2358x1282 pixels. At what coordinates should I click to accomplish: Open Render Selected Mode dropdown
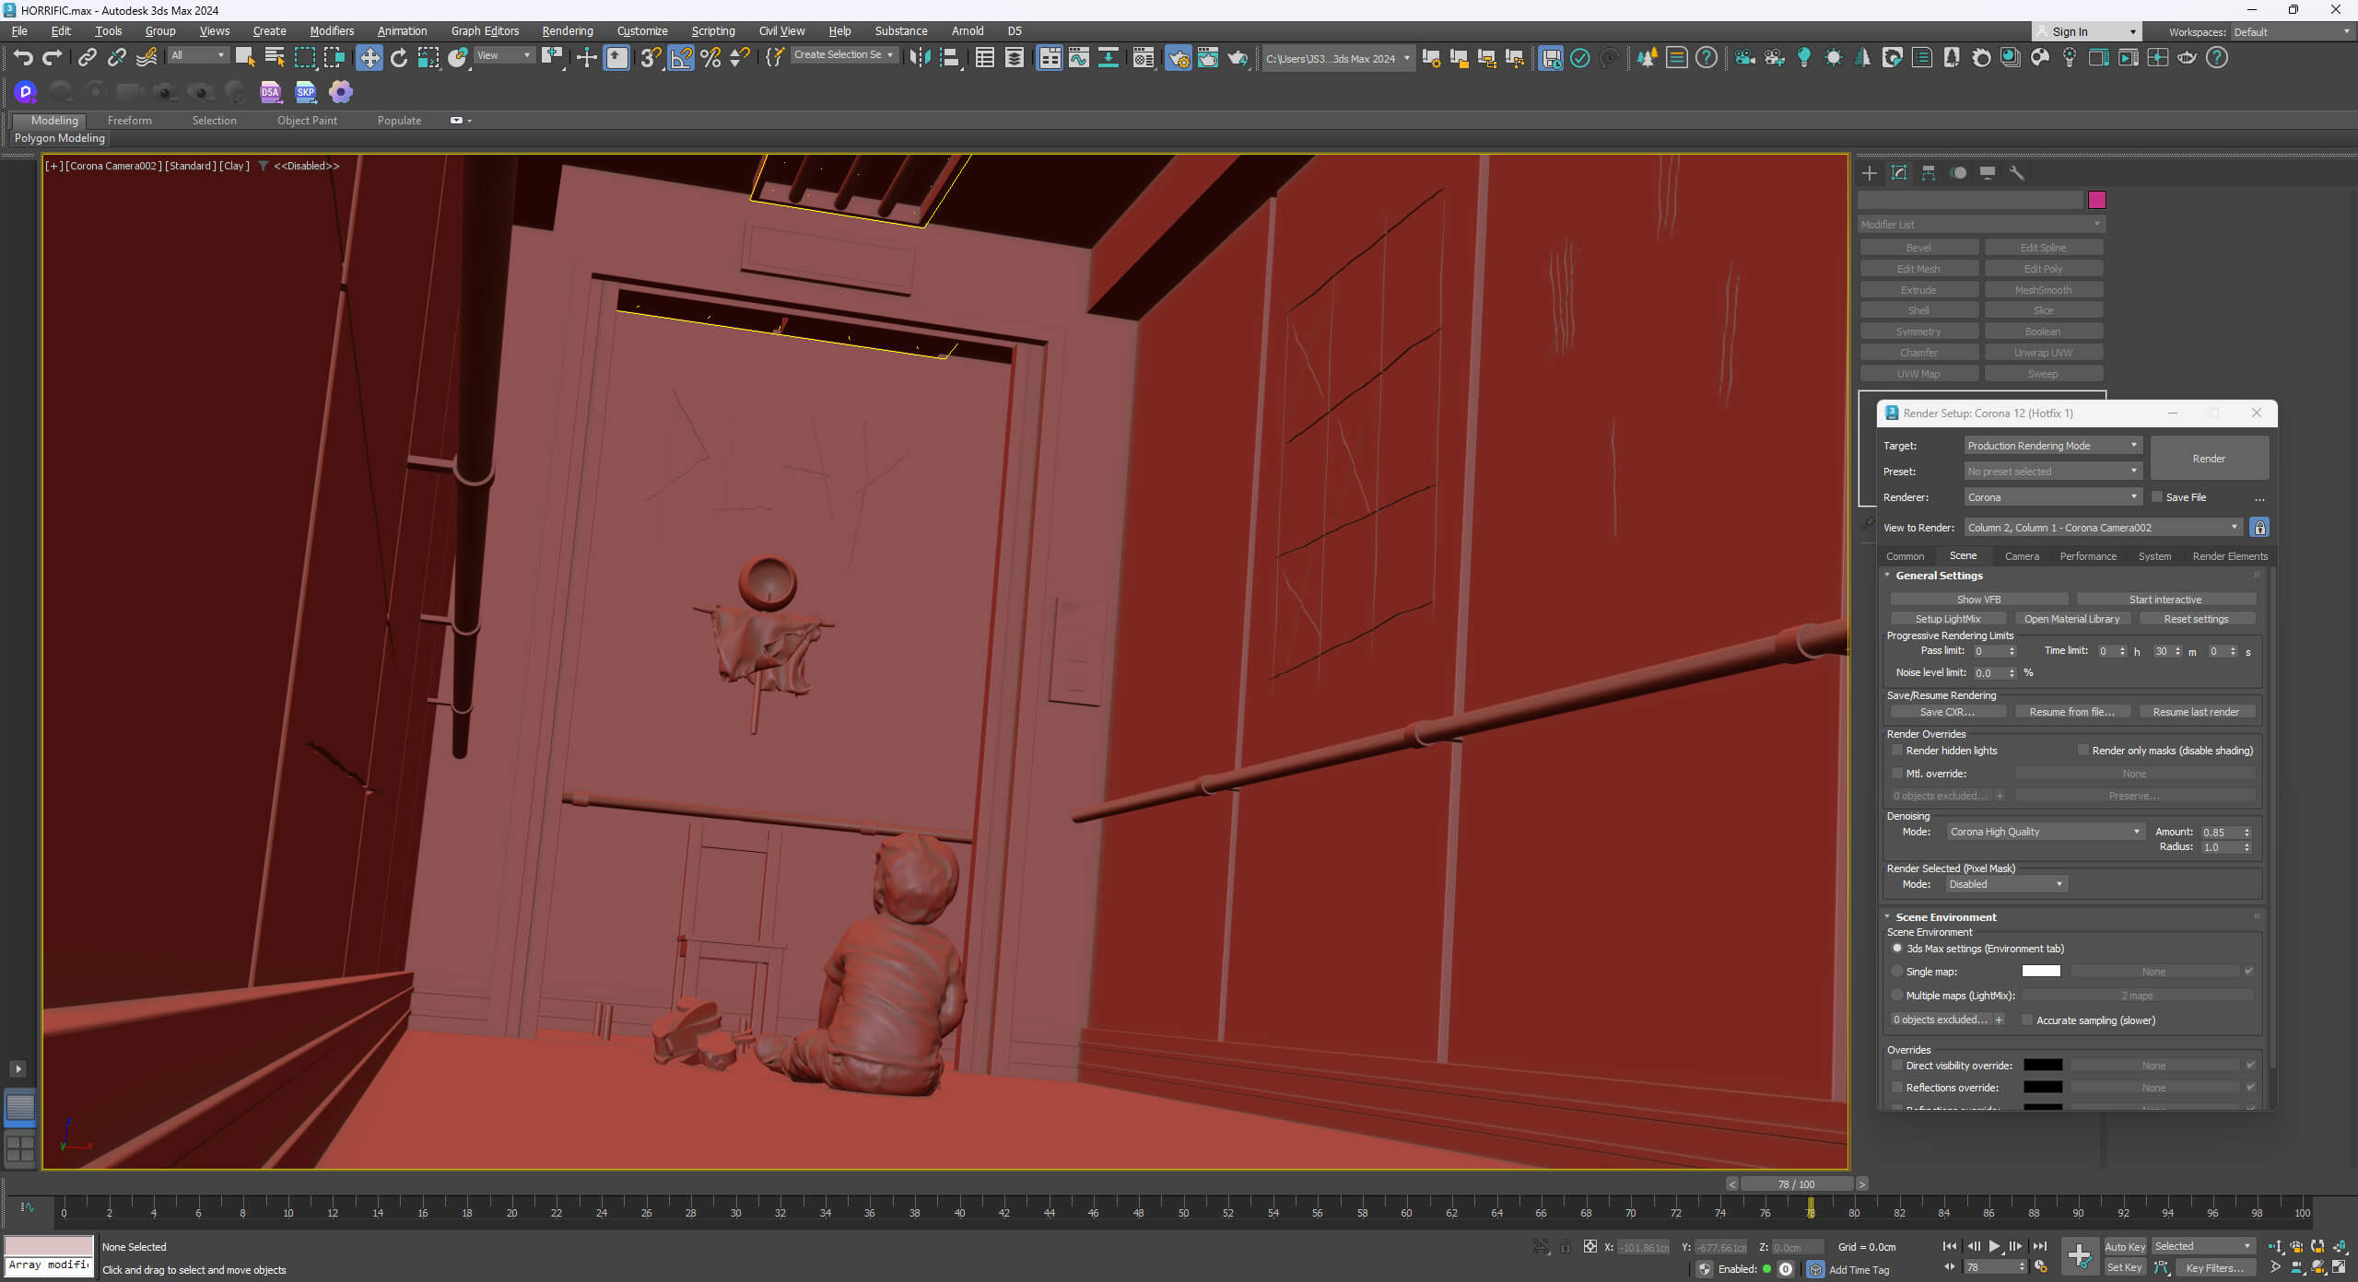pyautogui.click(x=2006, y=884)
